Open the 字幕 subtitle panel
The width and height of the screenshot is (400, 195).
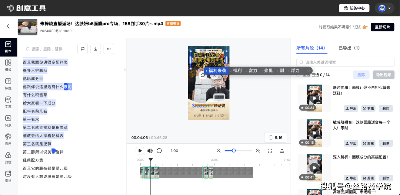8,102
